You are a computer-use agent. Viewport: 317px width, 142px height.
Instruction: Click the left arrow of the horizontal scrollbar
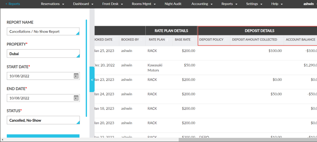[x=2, y=140]
